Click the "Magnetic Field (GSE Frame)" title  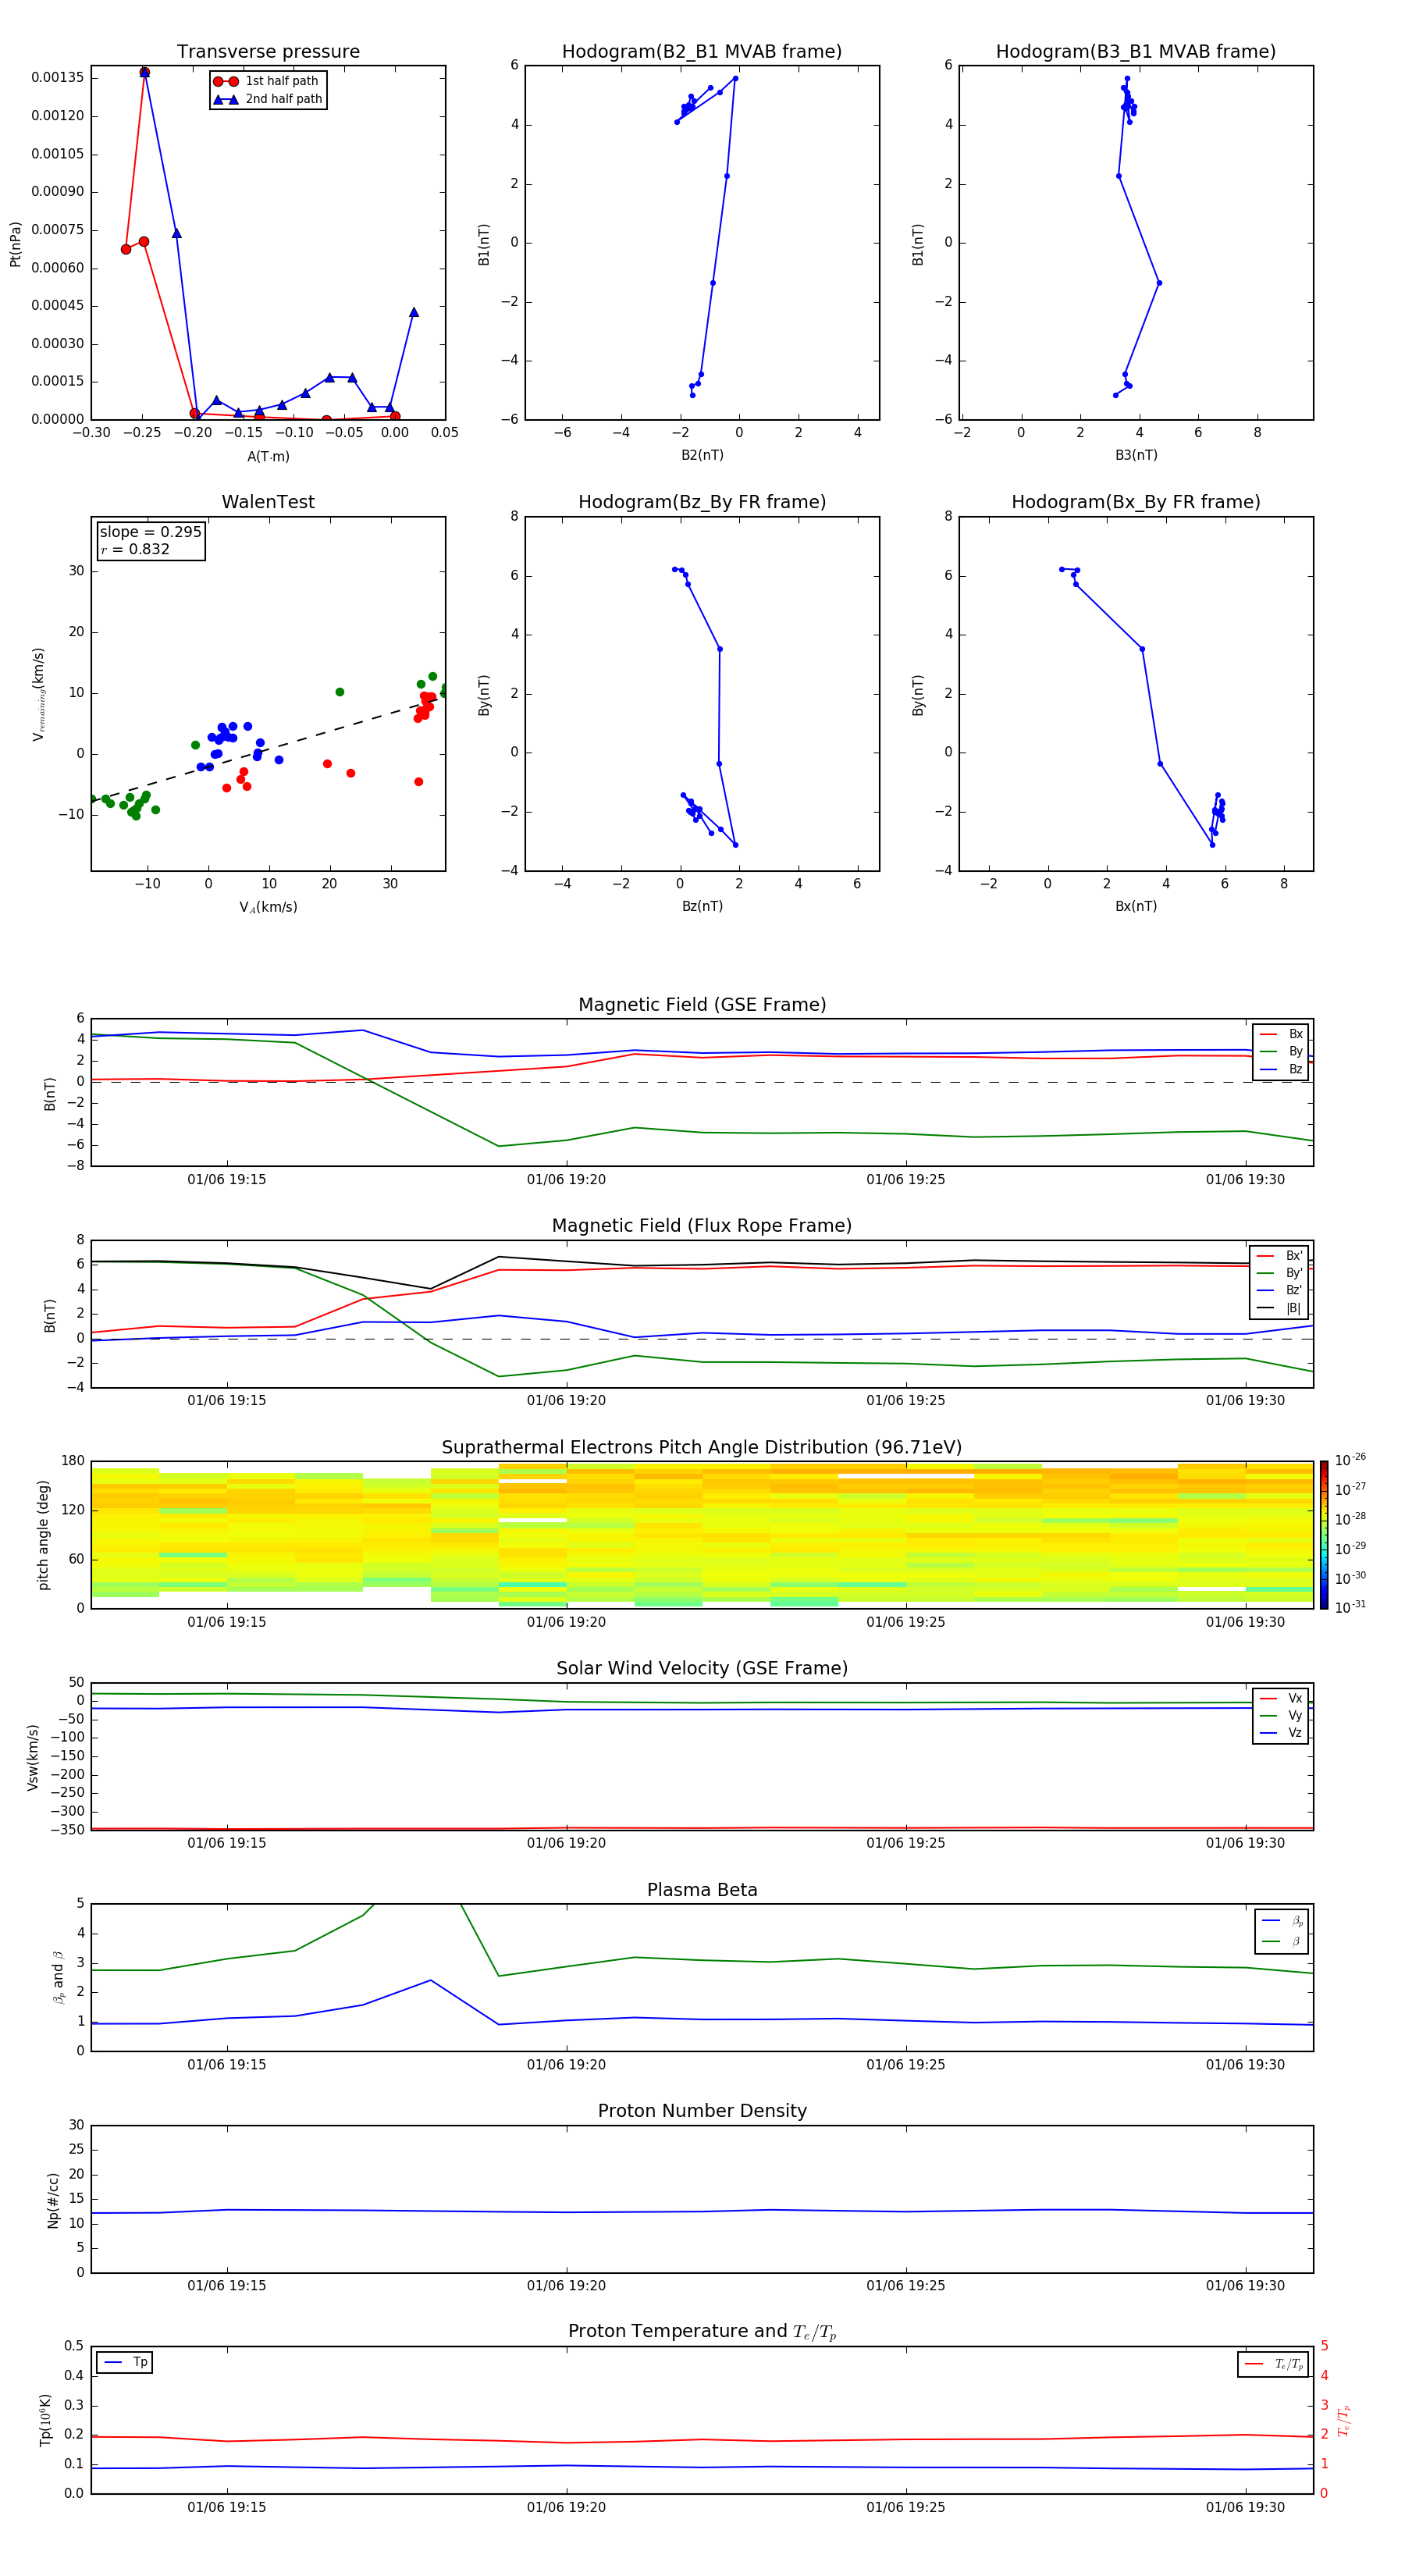[702, 1005]
